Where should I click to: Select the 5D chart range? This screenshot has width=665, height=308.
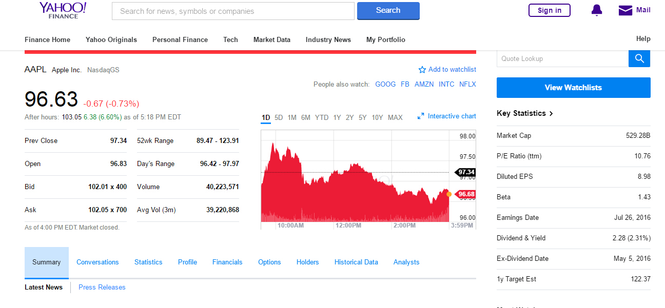pos(279,117)
